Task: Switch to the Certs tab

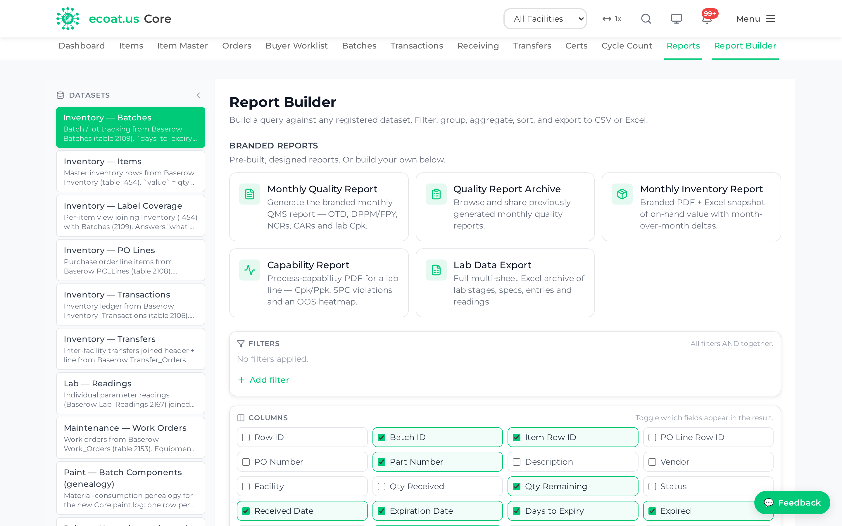Action: (x=576, y=46)
